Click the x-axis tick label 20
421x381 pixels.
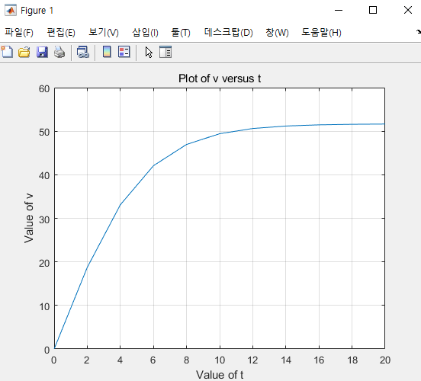coord(385,360)
